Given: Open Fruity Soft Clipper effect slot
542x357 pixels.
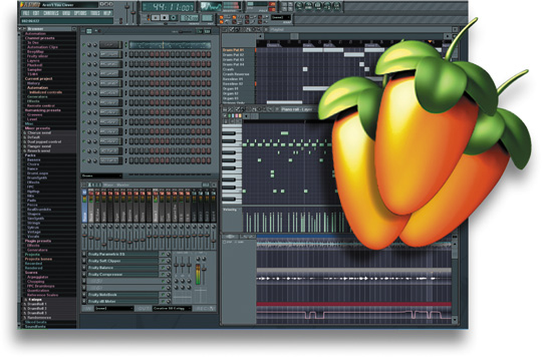Looking at the screenshot, I should (x=122, y=261).
